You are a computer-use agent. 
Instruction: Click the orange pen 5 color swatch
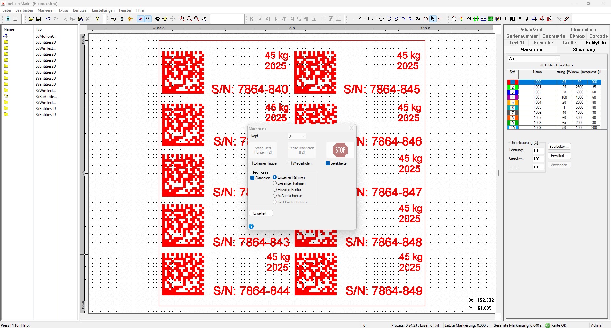(512, 102)
